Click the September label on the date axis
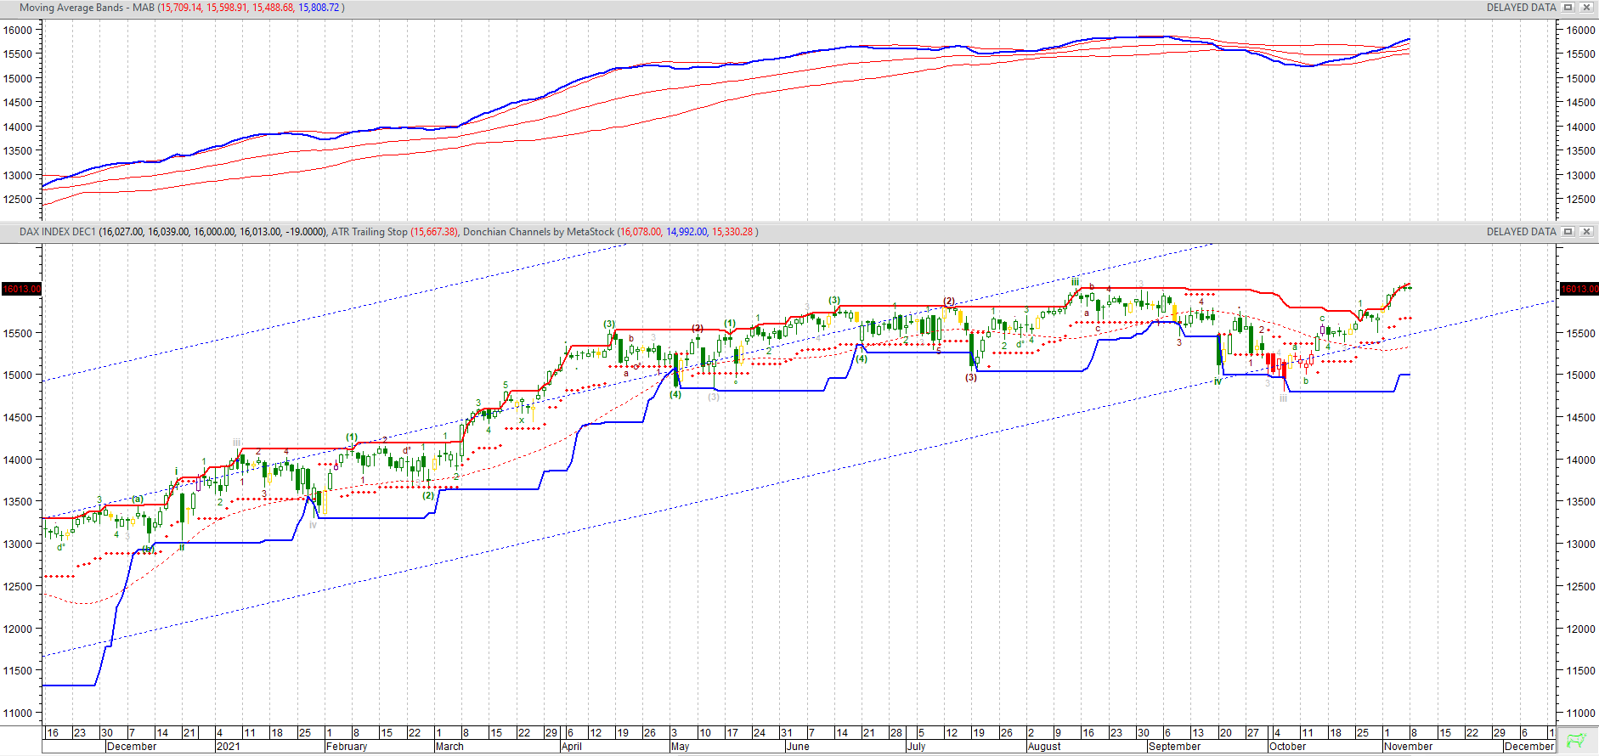The width and height of the screenshot is (1599, 756). 1174,747
